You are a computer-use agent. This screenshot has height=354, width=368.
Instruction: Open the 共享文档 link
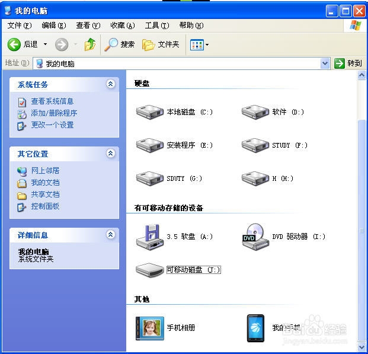click(x=45, y=194)
